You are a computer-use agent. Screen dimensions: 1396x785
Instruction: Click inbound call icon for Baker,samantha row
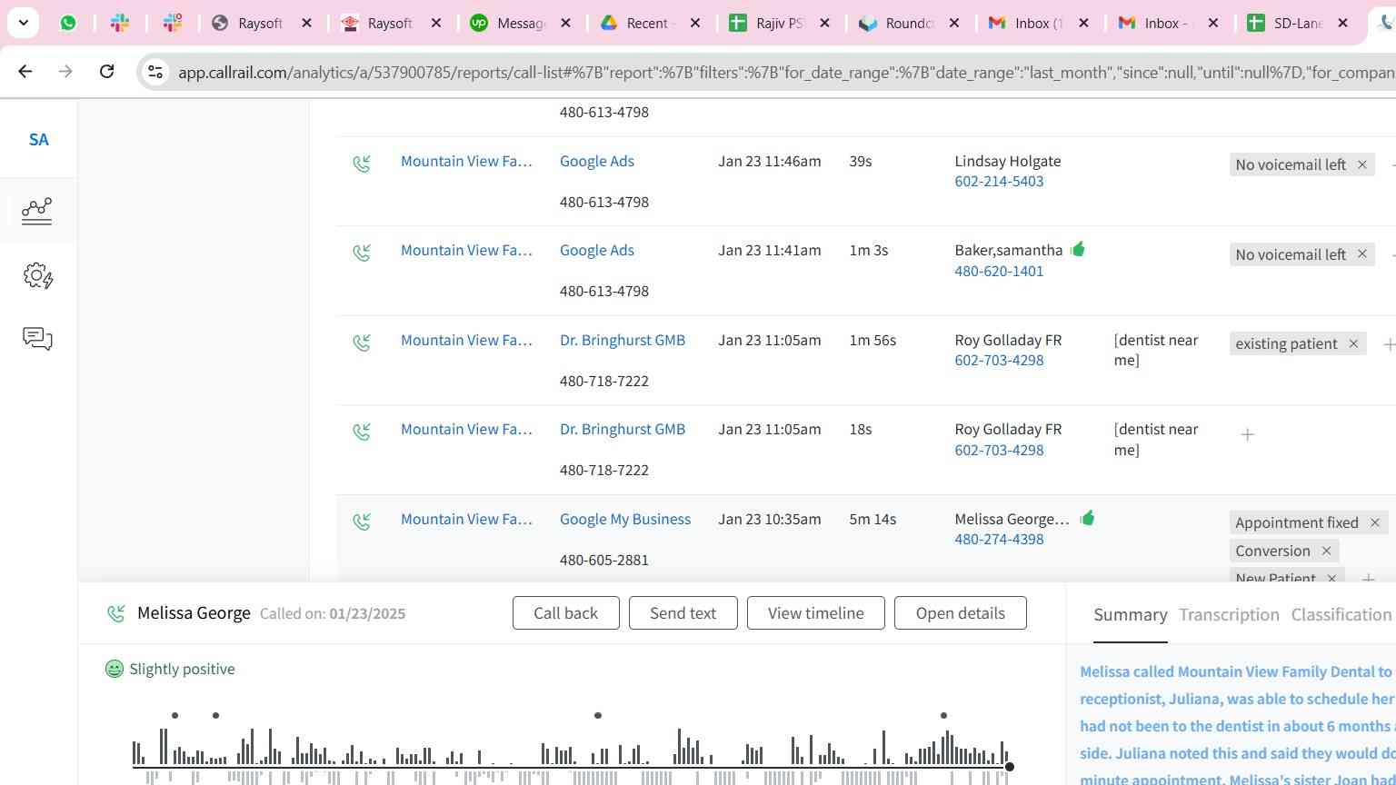pyautogui.click(x=362, y=252)
